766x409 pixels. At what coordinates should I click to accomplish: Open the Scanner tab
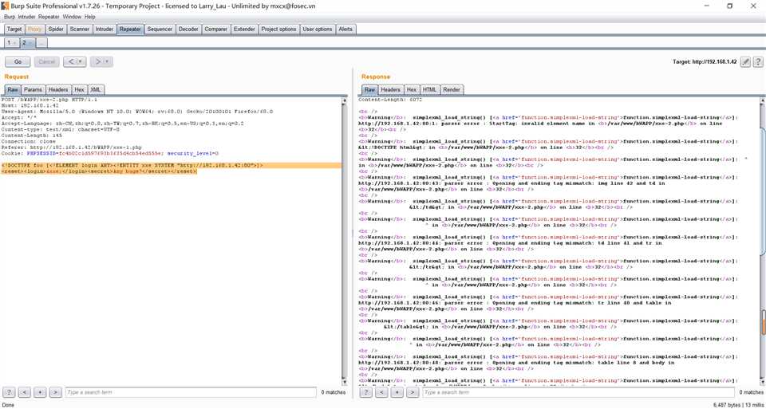point(80,29)
